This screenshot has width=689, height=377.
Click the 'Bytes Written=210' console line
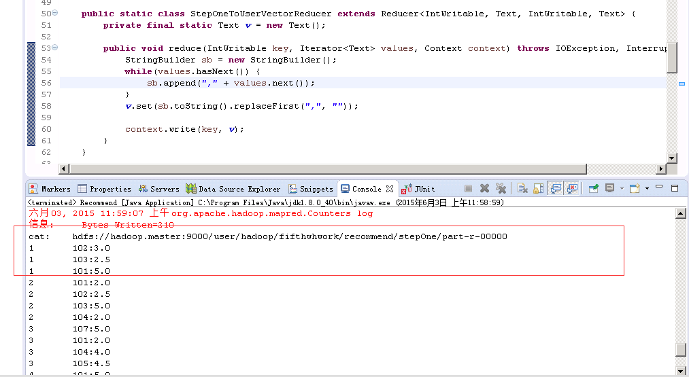click(101, 225)
